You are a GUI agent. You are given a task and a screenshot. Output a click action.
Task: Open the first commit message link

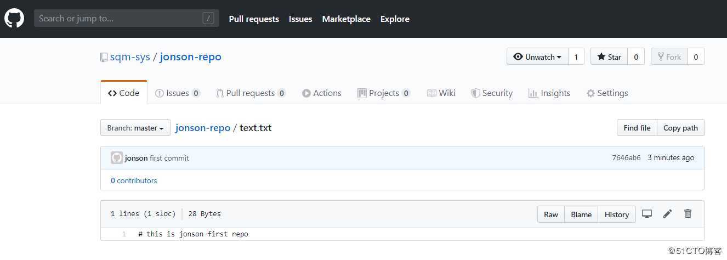(x=169, y=158)
